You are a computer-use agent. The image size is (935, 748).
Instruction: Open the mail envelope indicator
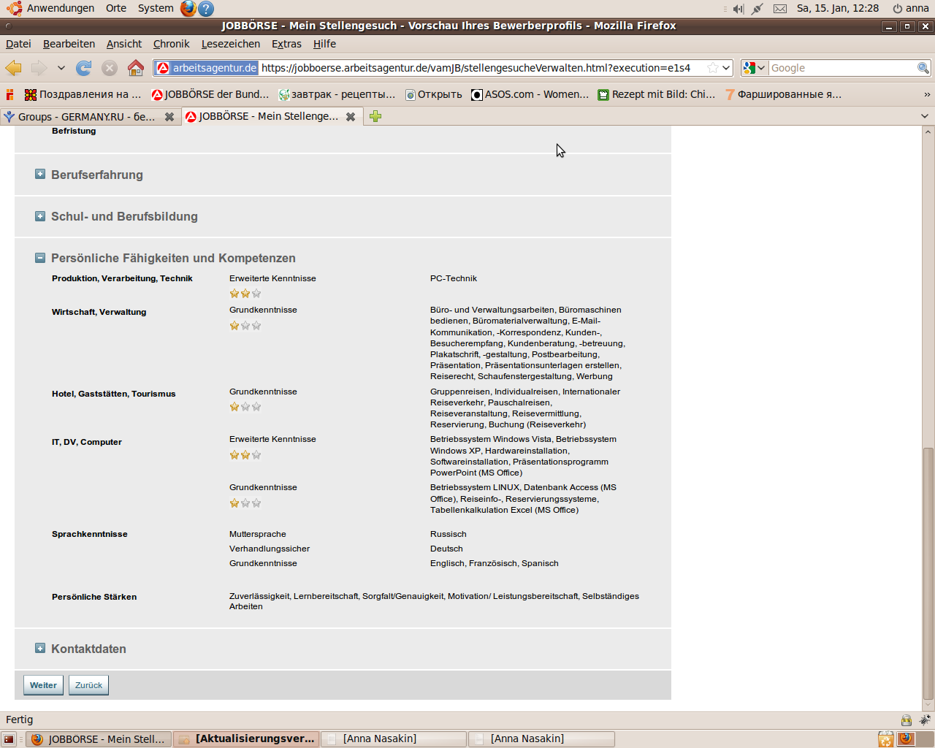780,9
